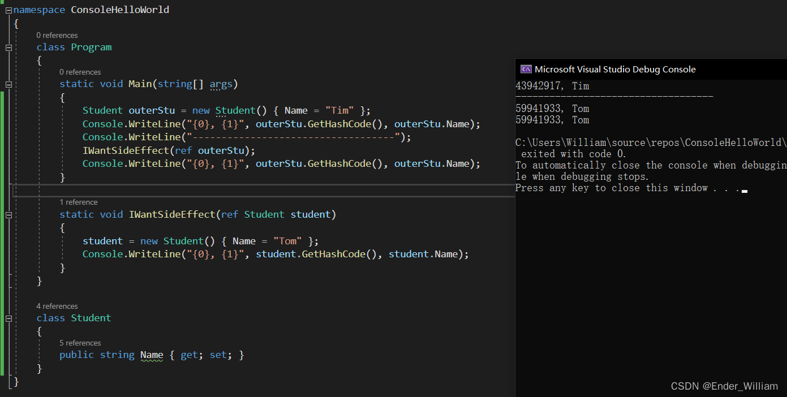Collapse the class Student block
This screenshot has height=397, width=787.
[8, 318]
